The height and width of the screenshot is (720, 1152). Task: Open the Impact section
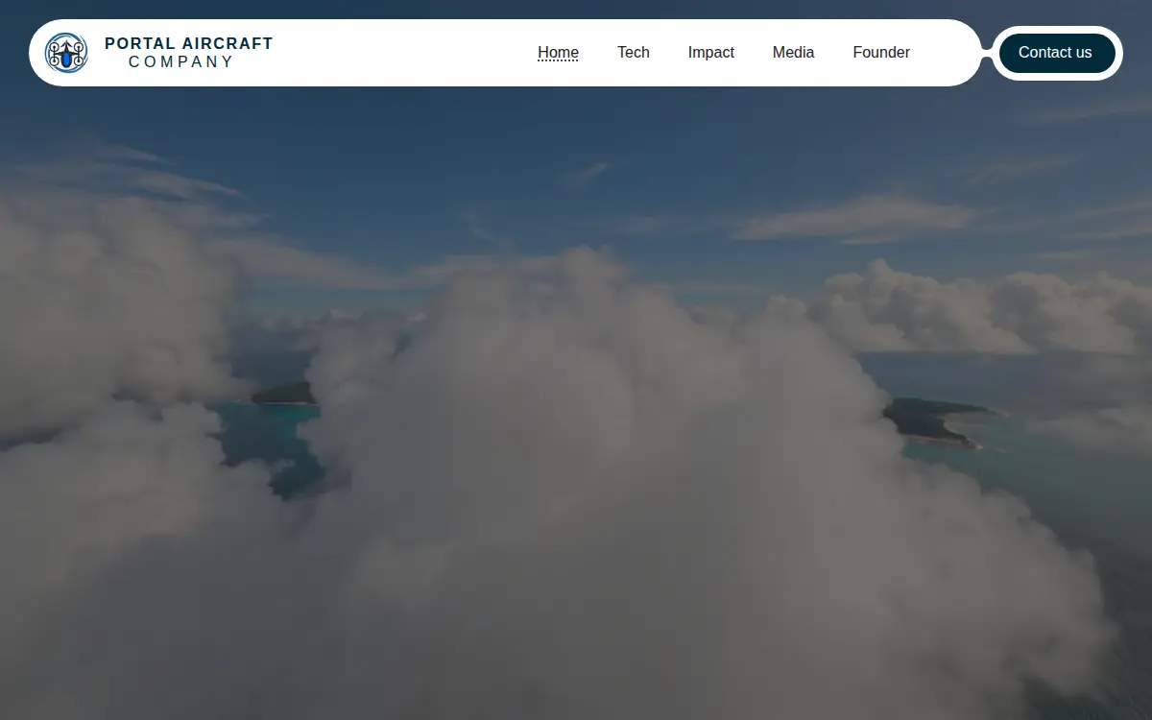(711, 53)
